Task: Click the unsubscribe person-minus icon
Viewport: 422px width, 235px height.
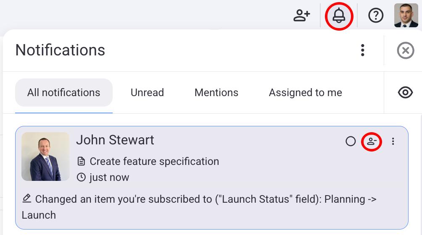Action: [x=372, y=141]
